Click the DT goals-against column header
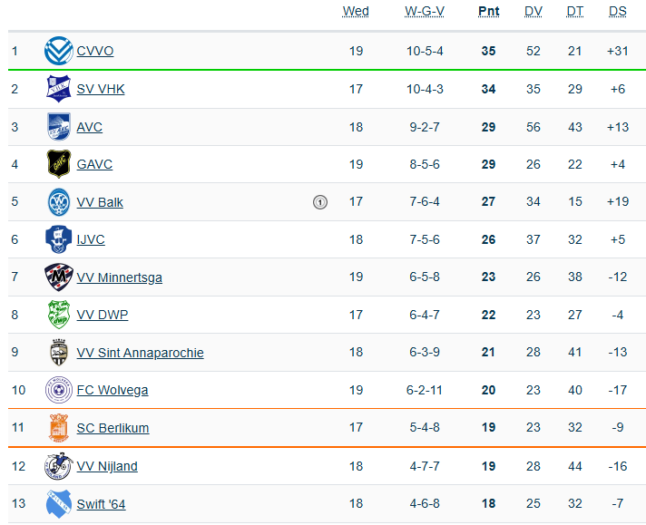The image size is (646, 525). [575, 12]
